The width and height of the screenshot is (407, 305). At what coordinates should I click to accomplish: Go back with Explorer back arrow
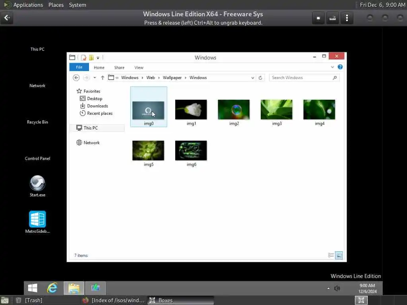(76, 77)
